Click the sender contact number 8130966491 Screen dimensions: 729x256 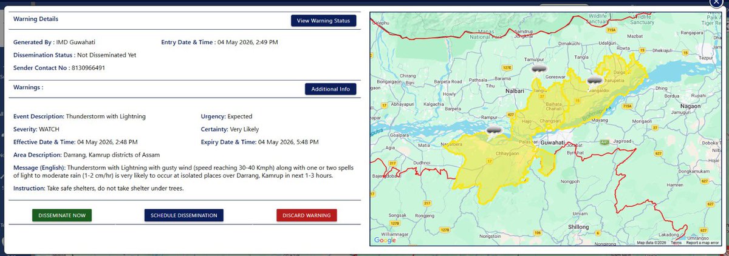(x=88, y=67)
